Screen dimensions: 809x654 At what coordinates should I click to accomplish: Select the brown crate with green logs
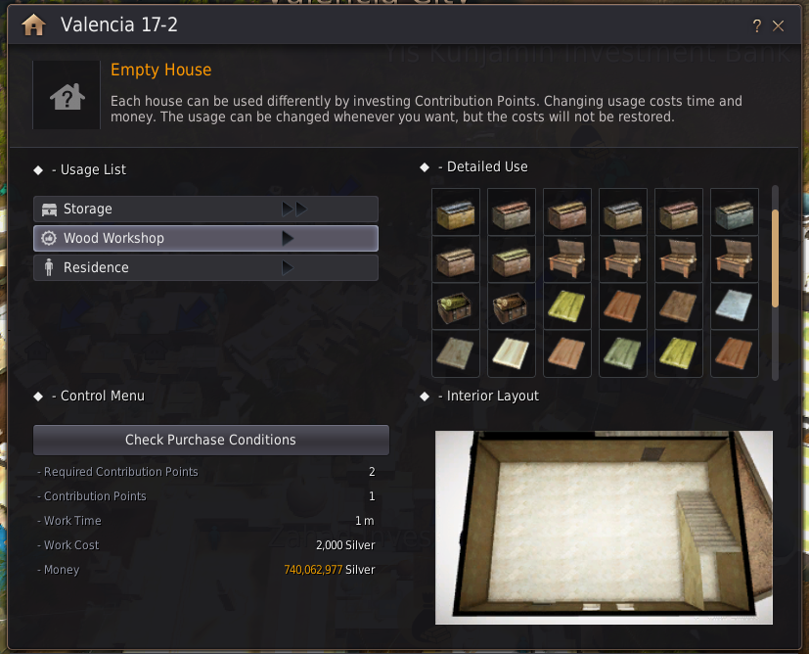pos(512,259)
